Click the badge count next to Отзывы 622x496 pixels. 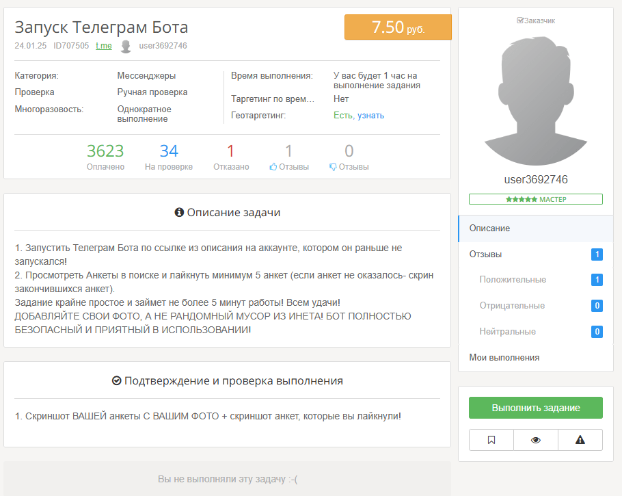[597, 254]
